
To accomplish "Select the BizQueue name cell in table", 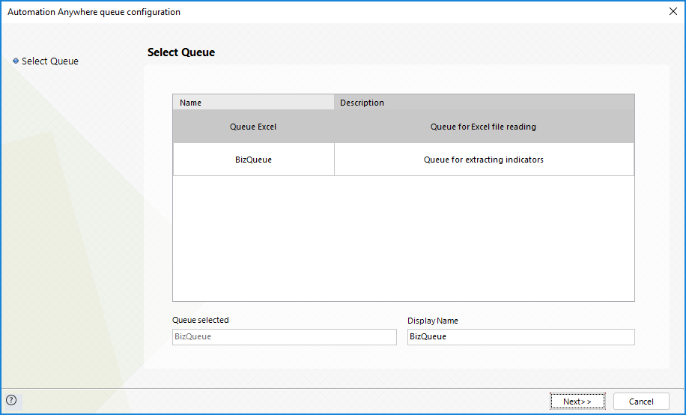I will (x=253, y=160).
